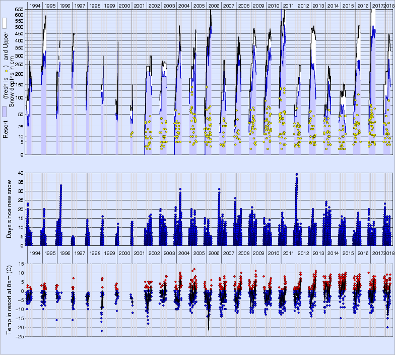This screenshot has width=395, height=355.
Task: Click the 1996 days-since-snow peak near 33
Action: pos(61,185)
